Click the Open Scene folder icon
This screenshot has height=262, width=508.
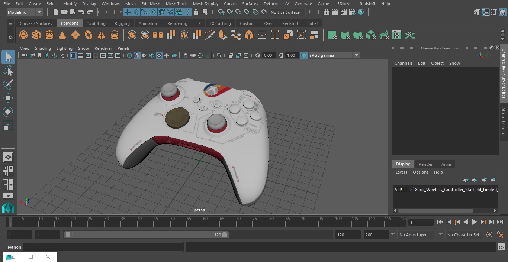64,12
